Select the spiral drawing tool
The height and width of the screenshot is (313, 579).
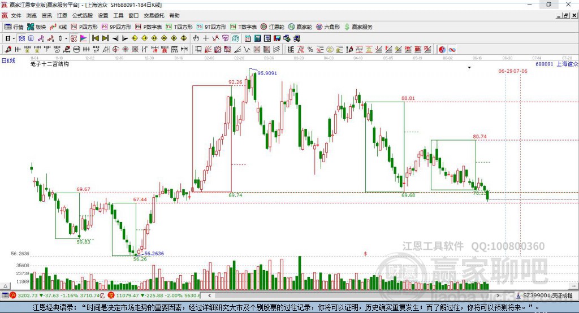tap(57, 50)
